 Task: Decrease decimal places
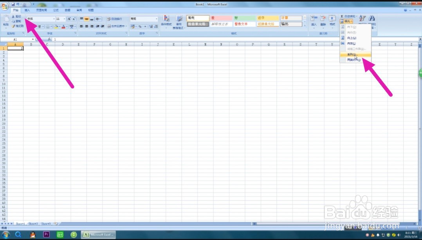156,27
